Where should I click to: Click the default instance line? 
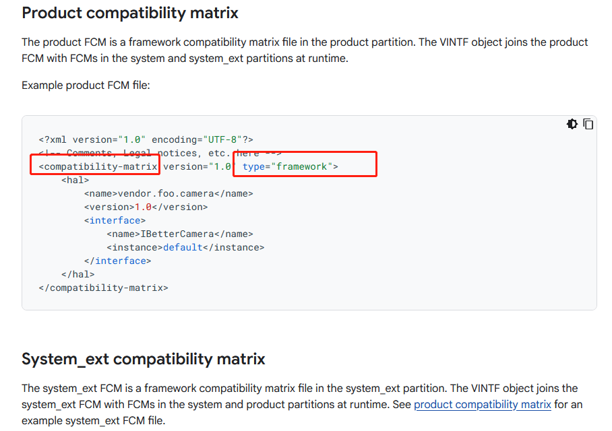point(185,247)
